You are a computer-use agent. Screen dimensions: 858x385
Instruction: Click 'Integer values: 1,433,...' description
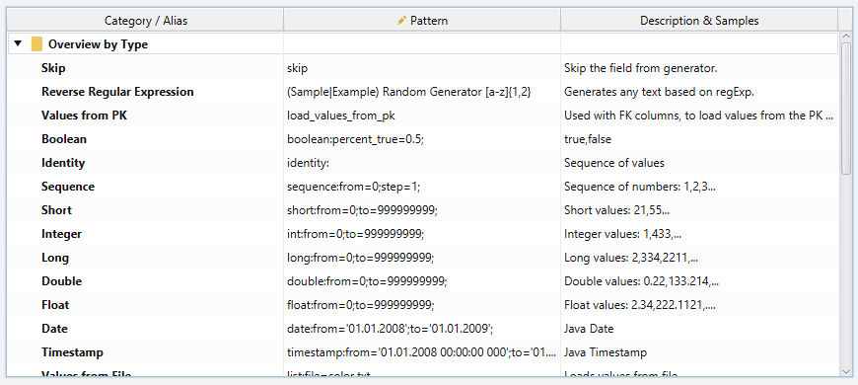[x=699, y=233]
